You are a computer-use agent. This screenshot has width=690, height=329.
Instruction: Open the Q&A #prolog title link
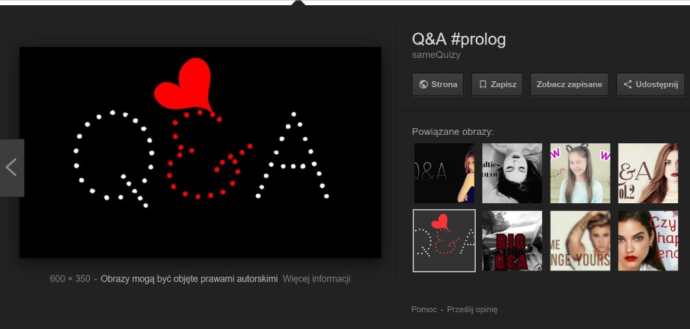click(x=459, y=40)
